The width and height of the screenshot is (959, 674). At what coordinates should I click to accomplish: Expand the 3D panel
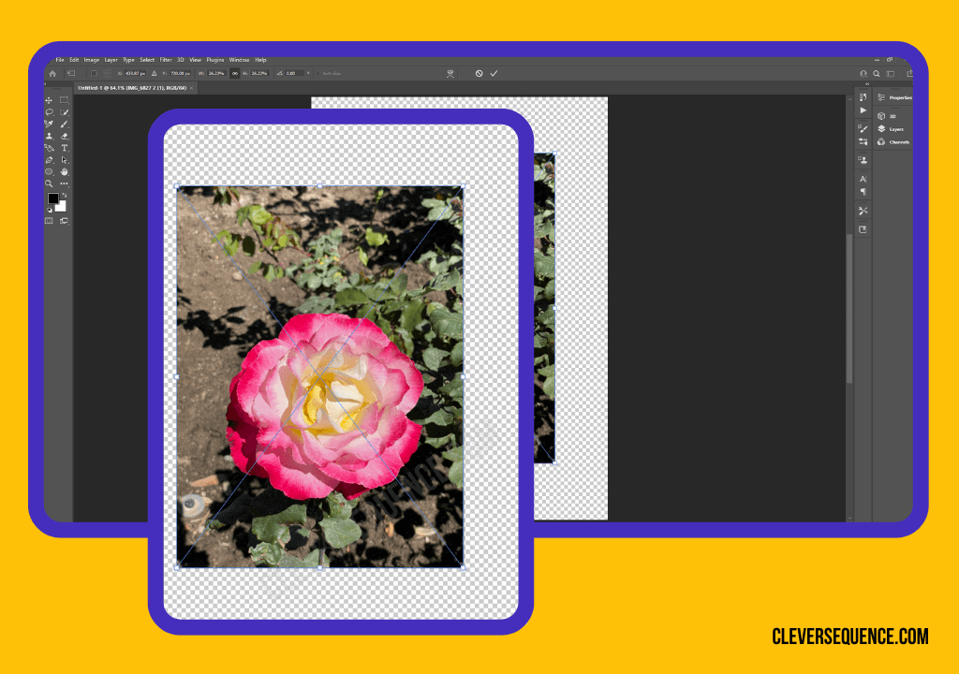click(891, 116)
